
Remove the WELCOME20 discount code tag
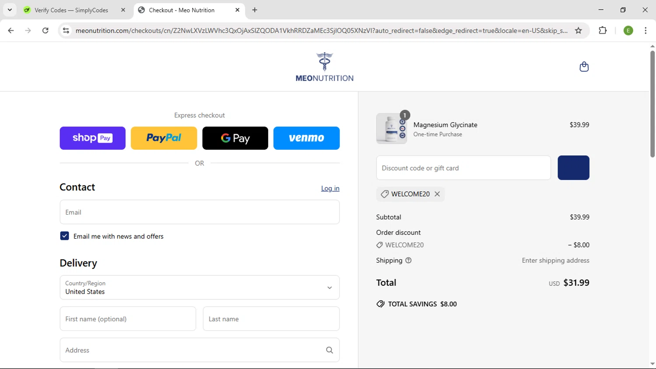(x=437, y=194)
